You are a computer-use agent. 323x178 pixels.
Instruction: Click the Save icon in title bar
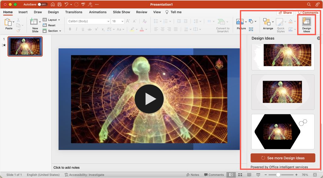coord(59,4)
